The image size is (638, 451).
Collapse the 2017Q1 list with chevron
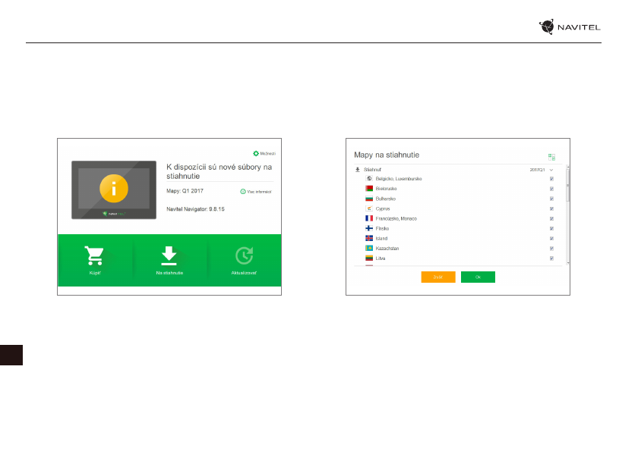[x=551, y=170]
